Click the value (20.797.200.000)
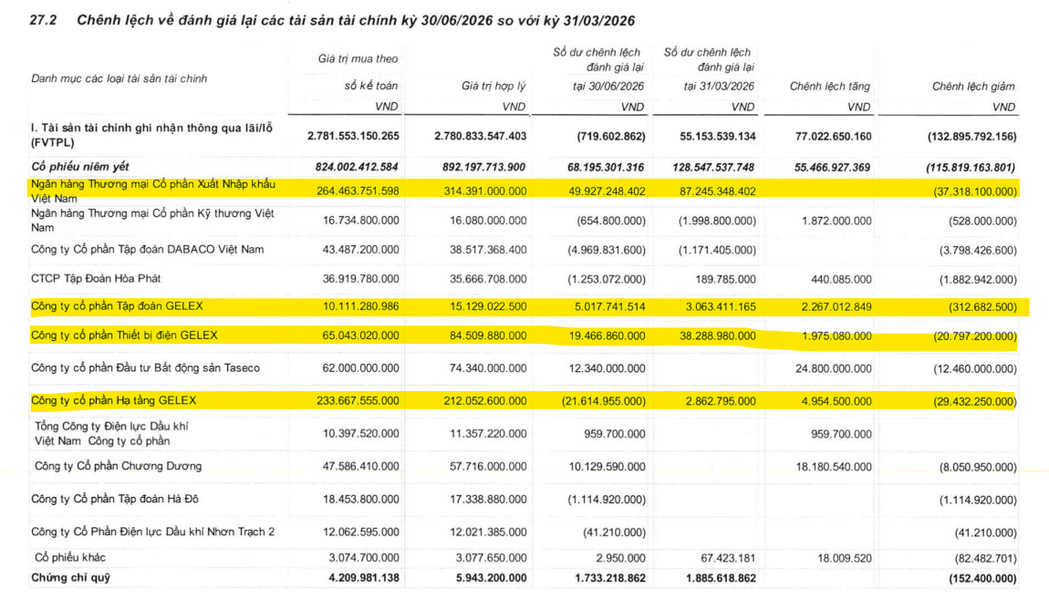1049x599 pixels. point(975,336)
